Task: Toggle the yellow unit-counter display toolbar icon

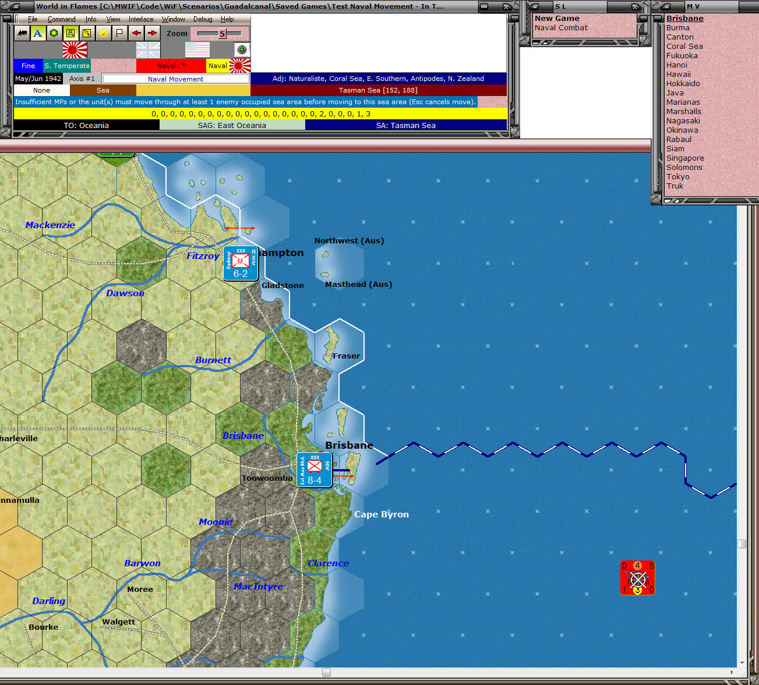Action: (x=70, y=33)
